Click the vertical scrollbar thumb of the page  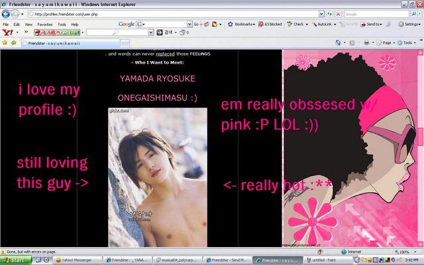tap(421, 136)
